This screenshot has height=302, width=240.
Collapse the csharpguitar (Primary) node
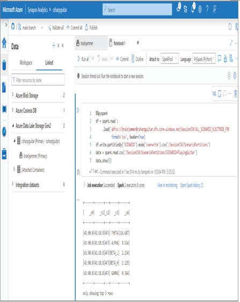[14, 141]
